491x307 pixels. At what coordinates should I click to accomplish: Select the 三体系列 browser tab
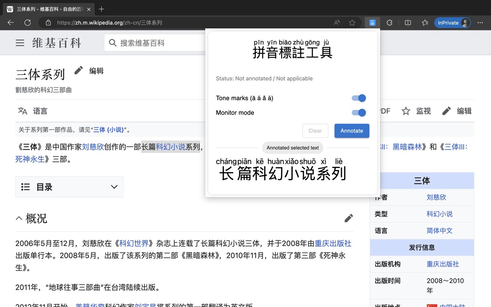tap(49, 9)
